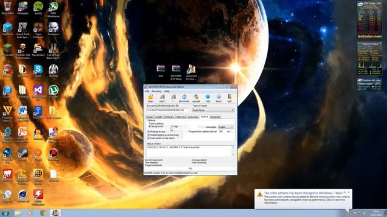Switch to the Range tab

click(150, 117)
